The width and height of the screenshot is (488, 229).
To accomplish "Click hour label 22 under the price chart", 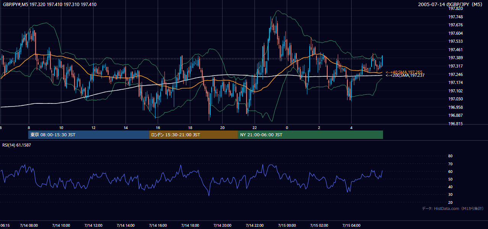I will click(x=255, y=127).
